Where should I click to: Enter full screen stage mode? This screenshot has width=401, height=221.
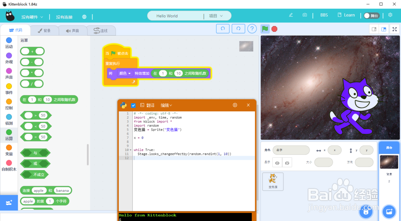coord(395,29)
